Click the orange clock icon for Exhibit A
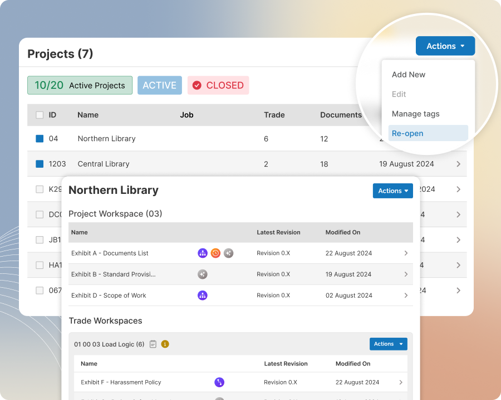Viewport: 501px width, 400px height. 215,253
